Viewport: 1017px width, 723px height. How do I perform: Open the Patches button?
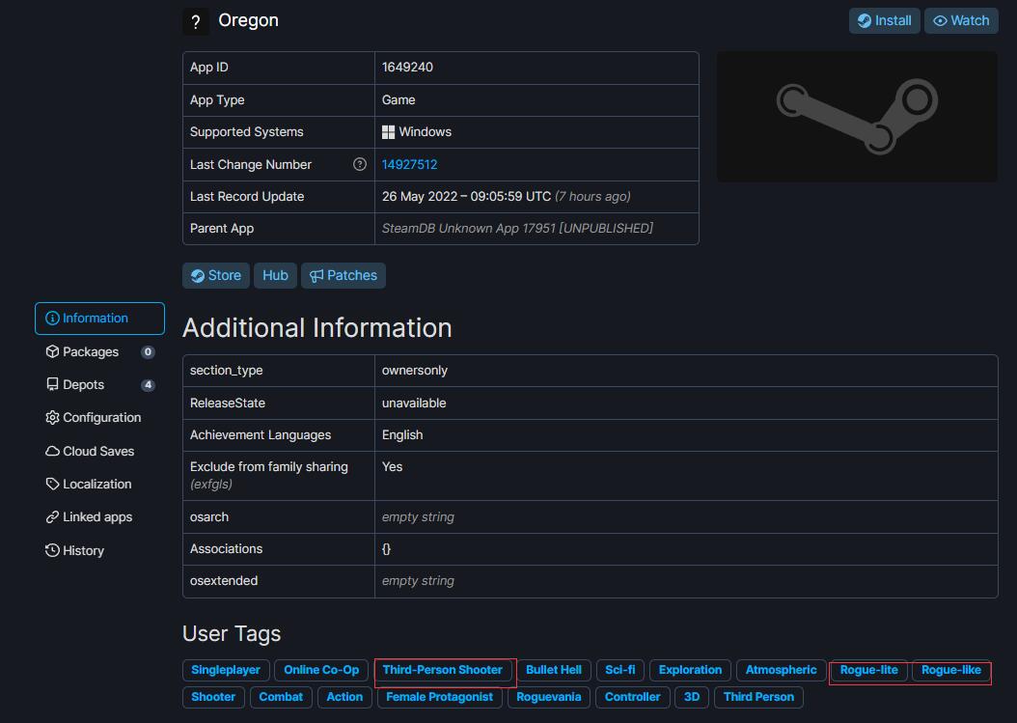tap(344, 275)
